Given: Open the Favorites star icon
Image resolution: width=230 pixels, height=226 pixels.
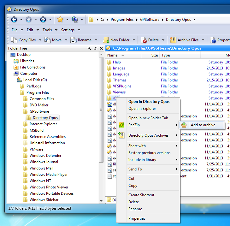Looking at the screenshot, I should [x=60, y=20].
